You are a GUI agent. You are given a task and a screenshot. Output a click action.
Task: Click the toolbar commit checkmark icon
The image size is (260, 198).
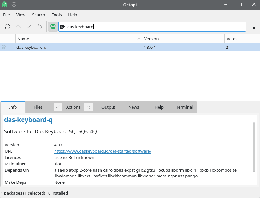pyautogui.click(x=29, y=27)
